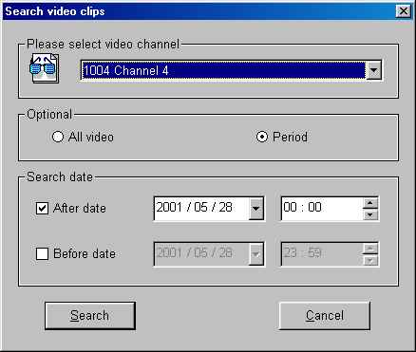
Task: Click the video file icon with glasses
Action: (45, 68)
